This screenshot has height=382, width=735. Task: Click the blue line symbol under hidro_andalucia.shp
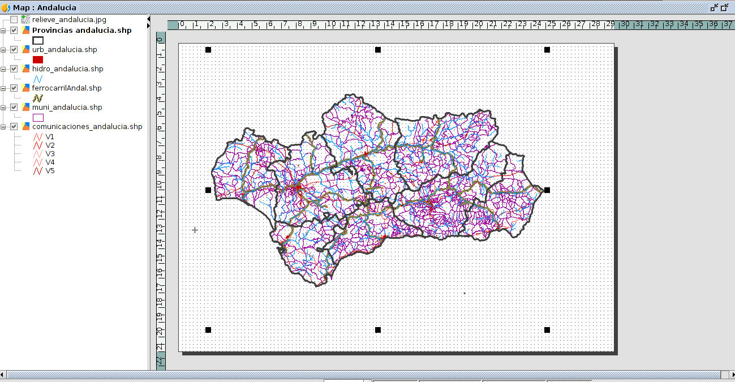(38, 79)
